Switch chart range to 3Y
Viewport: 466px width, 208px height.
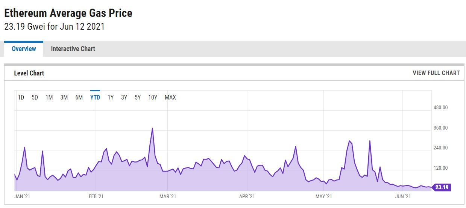point(124,97)
